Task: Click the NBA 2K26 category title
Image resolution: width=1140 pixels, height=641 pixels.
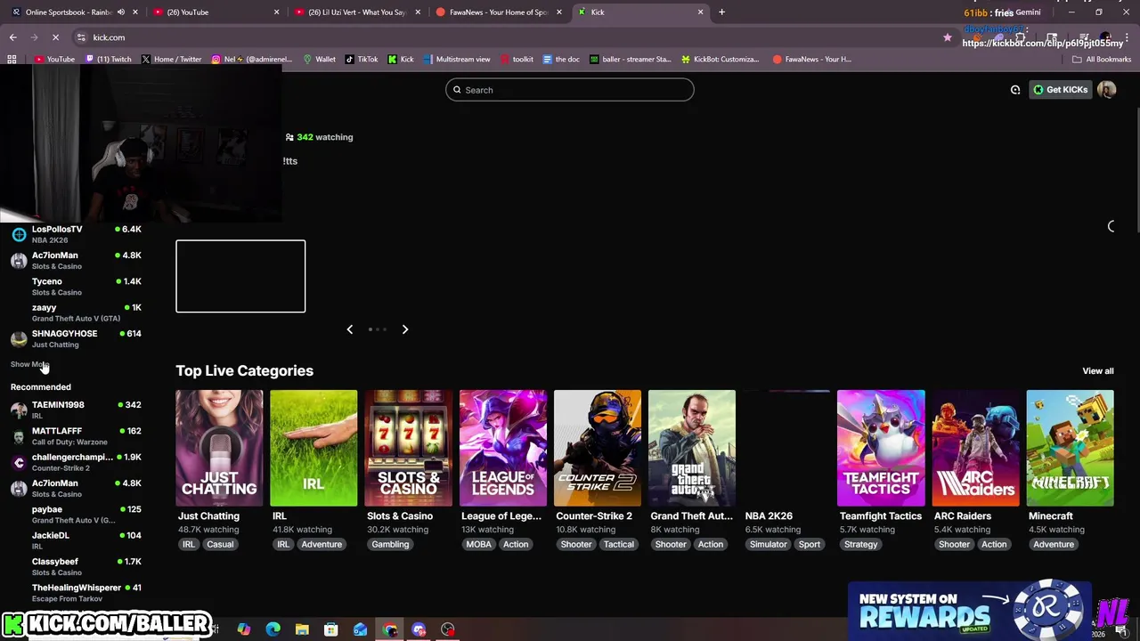Action: (769, 516)
